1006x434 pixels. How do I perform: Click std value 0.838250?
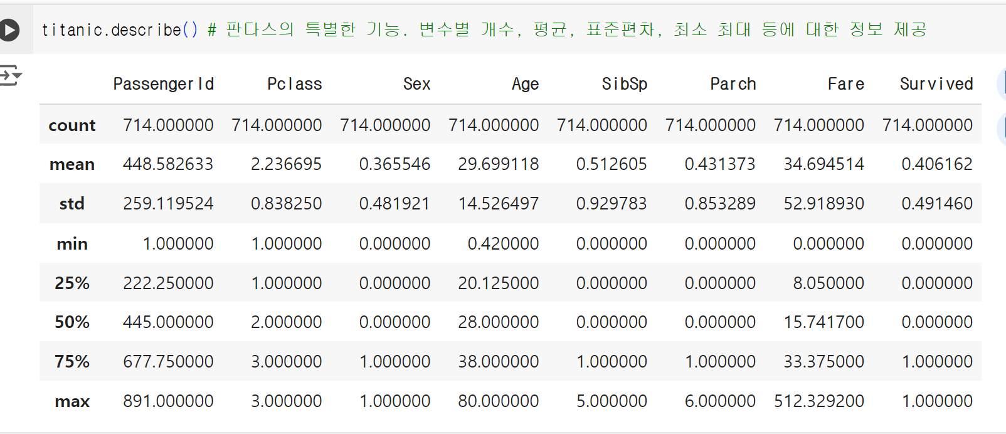tap(286, 204)
